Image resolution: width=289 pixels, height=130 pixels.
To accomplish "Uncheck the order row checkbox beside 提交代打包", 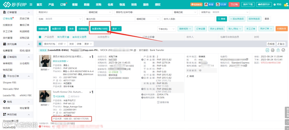I will point(40,44).
